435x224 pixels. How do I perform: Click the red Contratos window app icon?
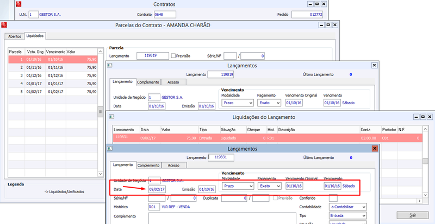tap(19, 4)
